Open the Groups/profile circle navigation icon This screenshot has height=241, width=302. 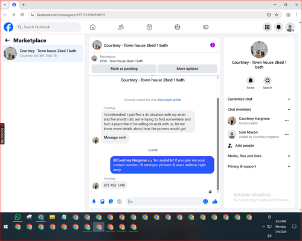pyautogui.click(x=178, y=27)
